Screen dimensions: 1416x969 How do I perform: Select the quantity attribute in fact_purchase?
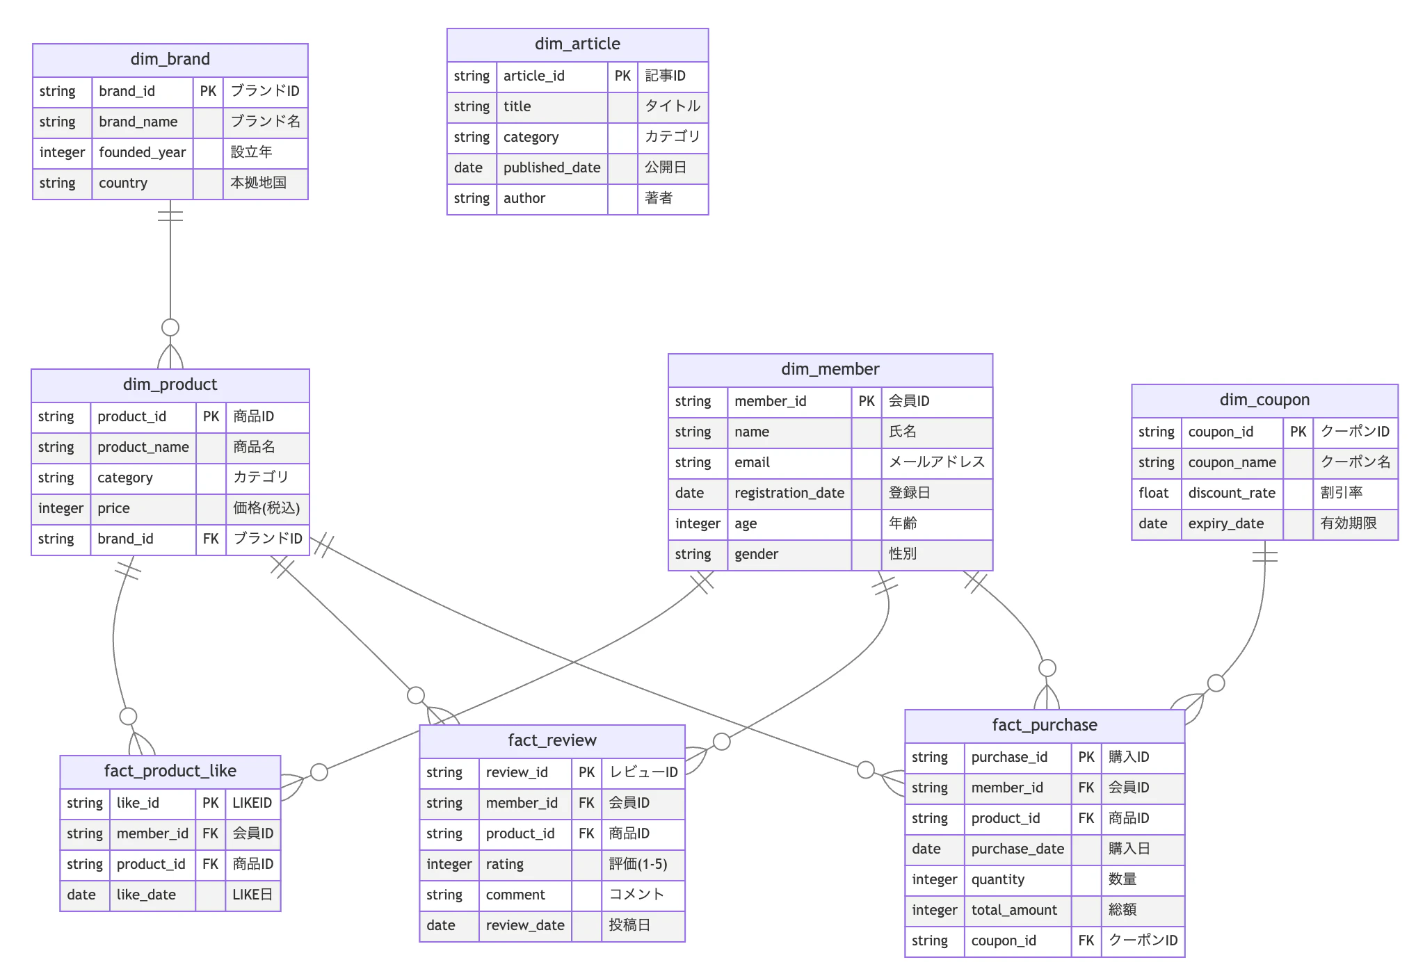point(1017,879)
